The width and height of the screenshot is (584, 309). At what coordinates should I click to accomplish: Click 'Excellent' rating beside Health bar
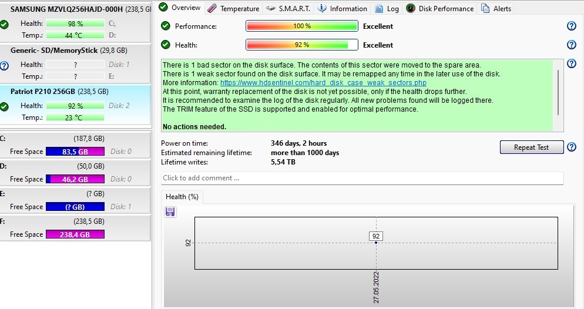378,45
